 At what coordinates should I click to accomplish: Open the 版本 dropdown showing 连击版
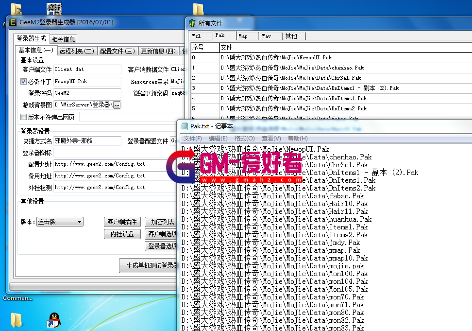coord(60,222)
